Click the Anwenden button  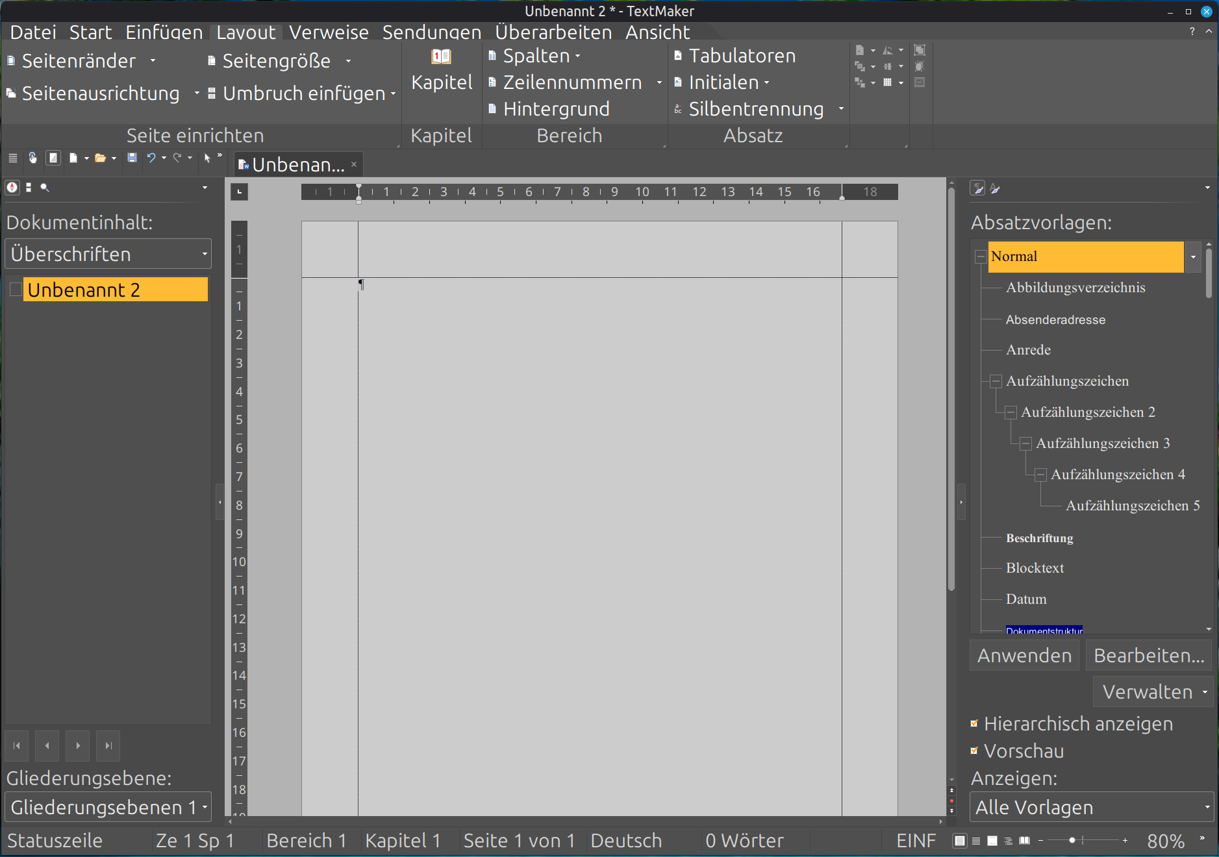[1024, 655]
